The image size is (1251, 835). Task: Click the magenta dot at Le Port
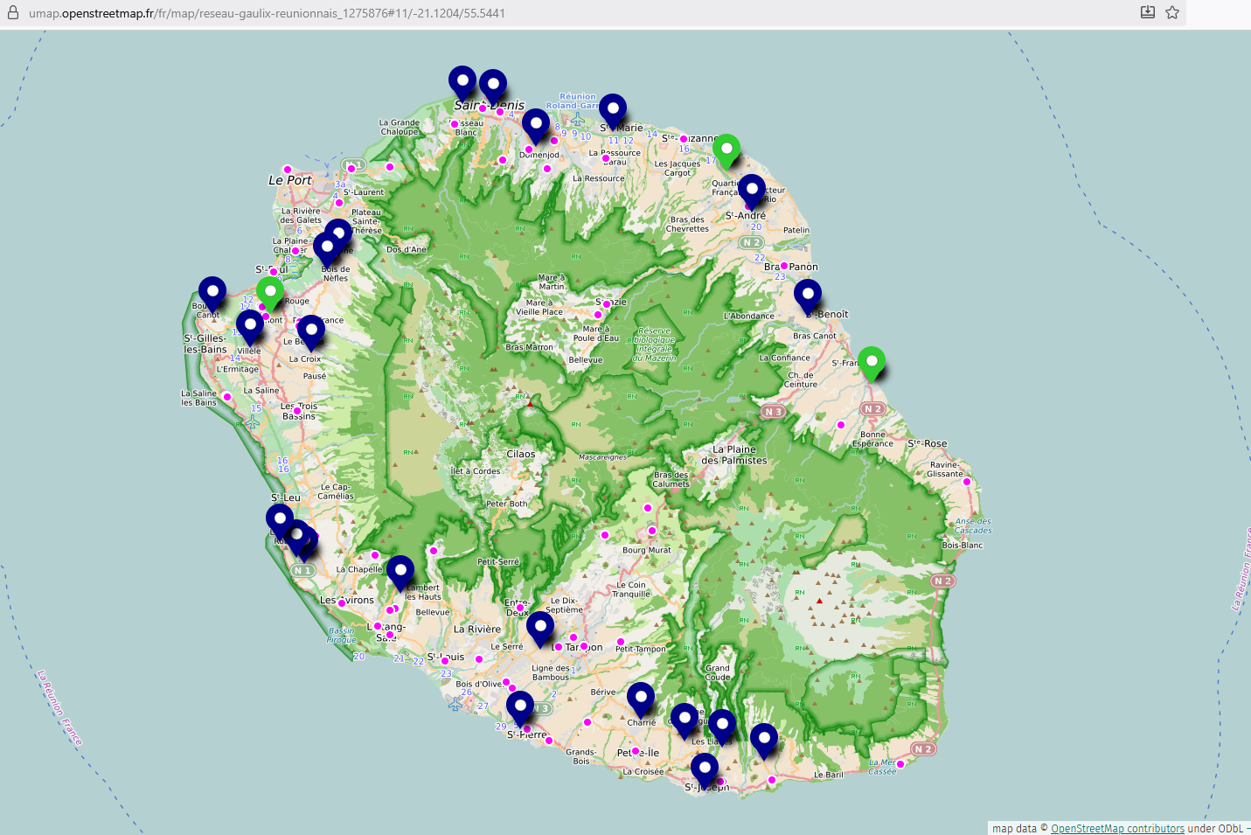(x=287, y=170)
